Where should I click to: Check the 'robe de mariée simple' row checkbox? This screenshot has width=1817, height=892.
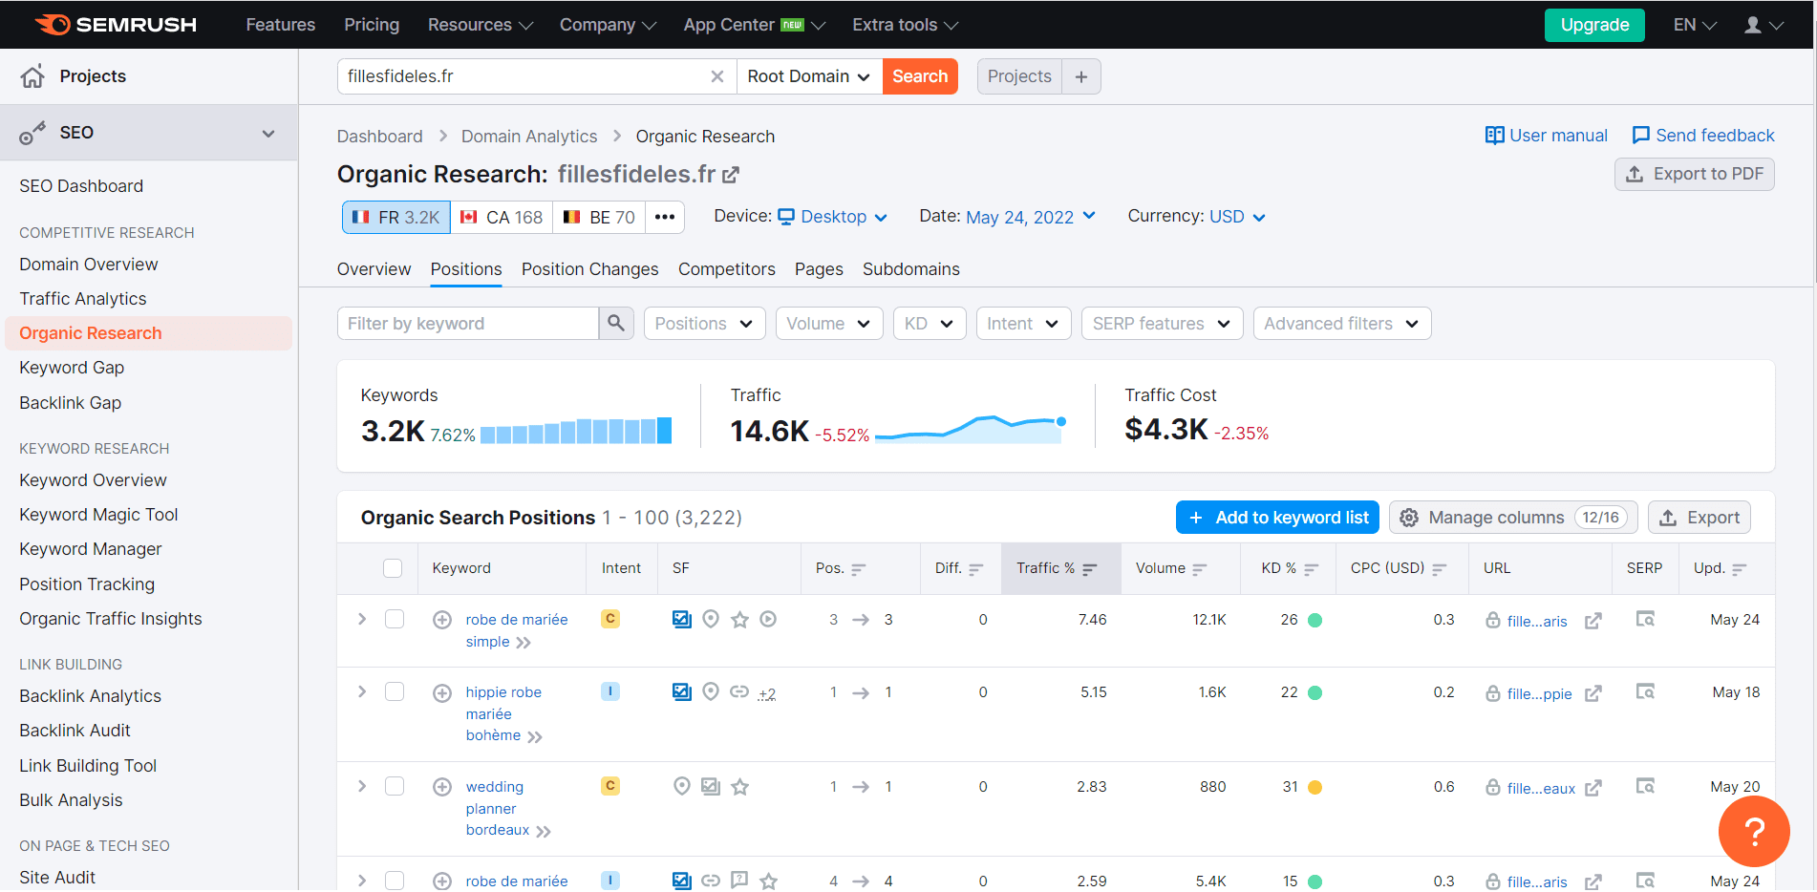click(x=395, y=619)
